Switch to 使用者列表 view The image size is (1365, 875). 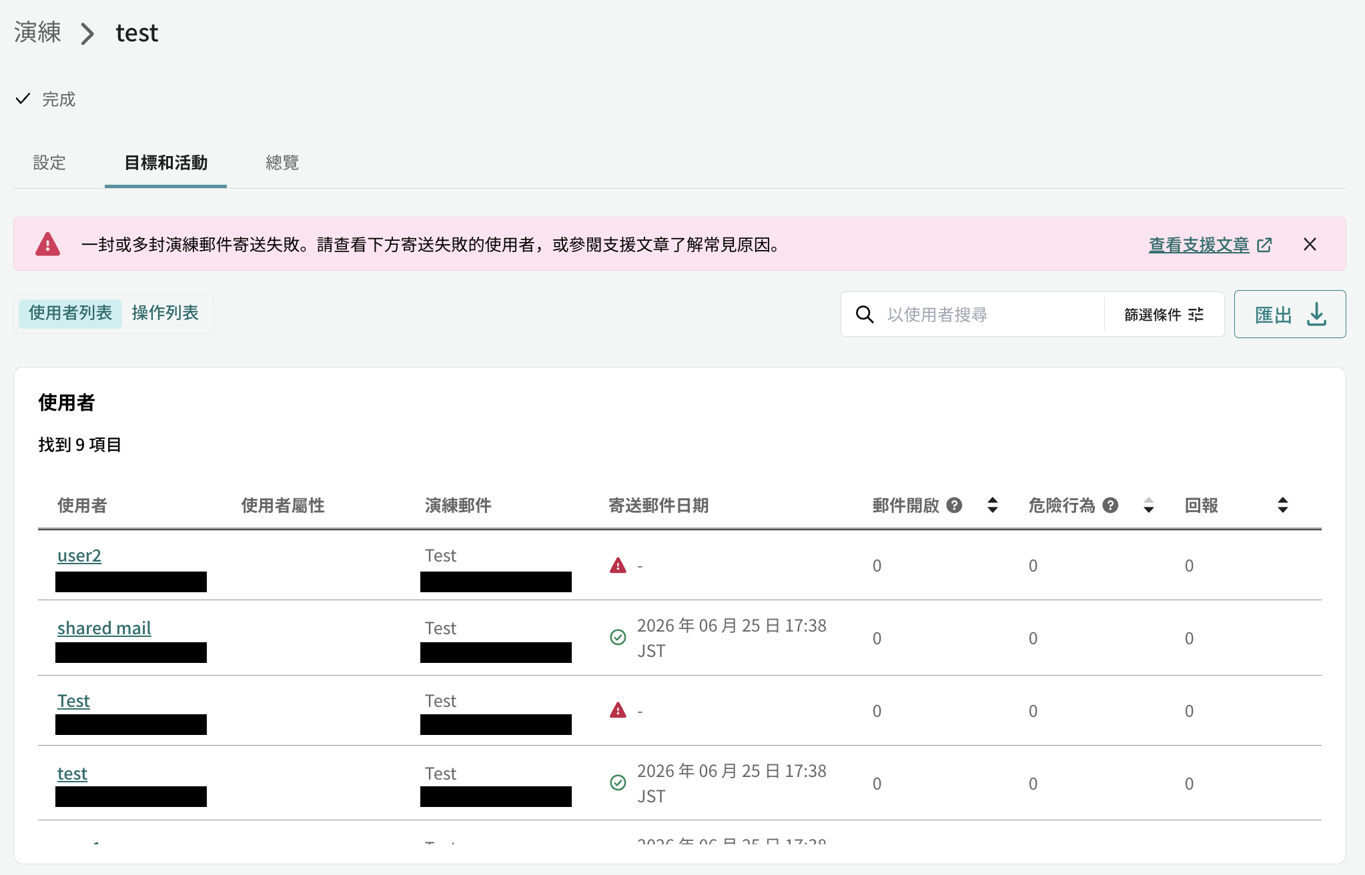coord(70,313)
